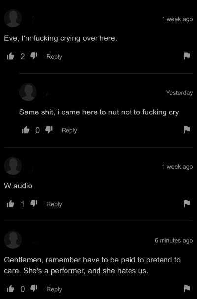Viewport: 197px width, 299px height.
Task: Flag the "Gentlemen, remember" comment
Action: pos(187,289)
